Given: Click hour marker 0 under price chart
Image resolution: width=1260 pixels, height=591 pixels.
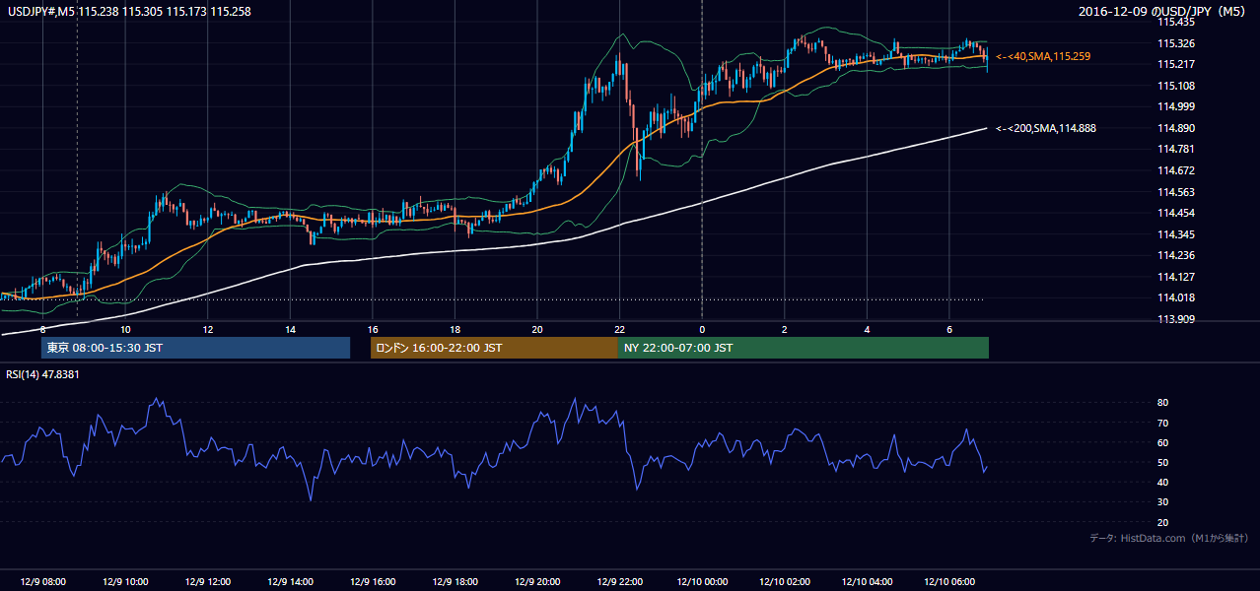Looking at the screenshot, I should tap(702, 329).
